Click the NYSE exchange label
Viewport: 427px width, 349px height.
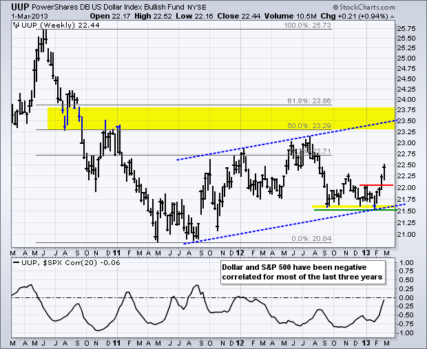click(x=197, y=8)
